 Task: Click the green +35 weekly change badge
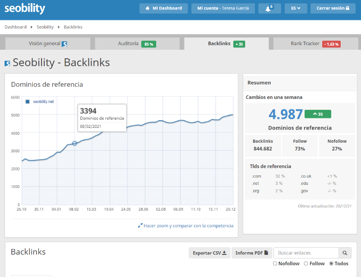tap(318, 114)
